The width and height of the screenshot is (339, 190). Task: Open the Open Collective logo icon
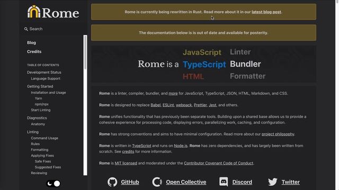157,182
